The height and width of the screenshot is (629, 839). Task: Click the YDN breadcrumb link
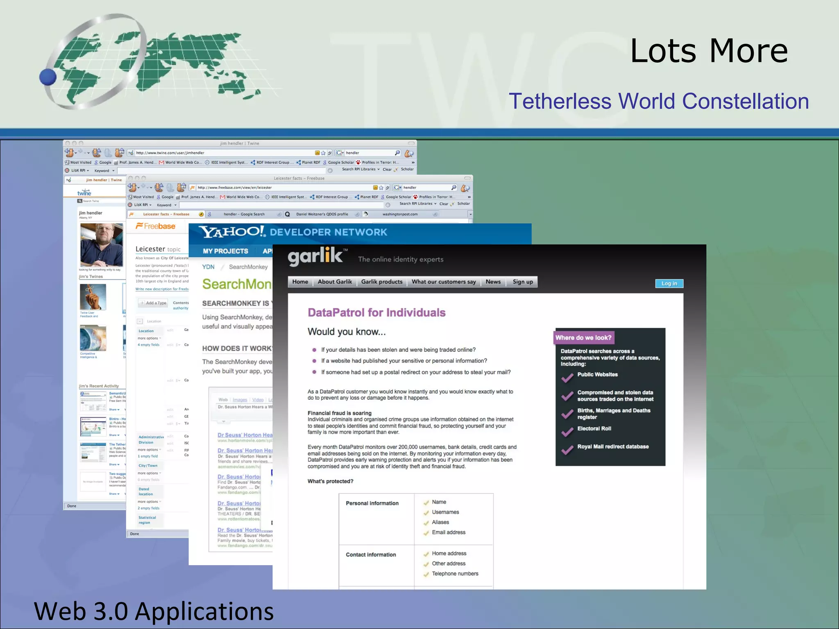coord(208,267)
